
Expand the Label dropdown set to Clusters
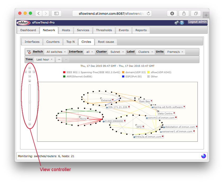(145, 52)
